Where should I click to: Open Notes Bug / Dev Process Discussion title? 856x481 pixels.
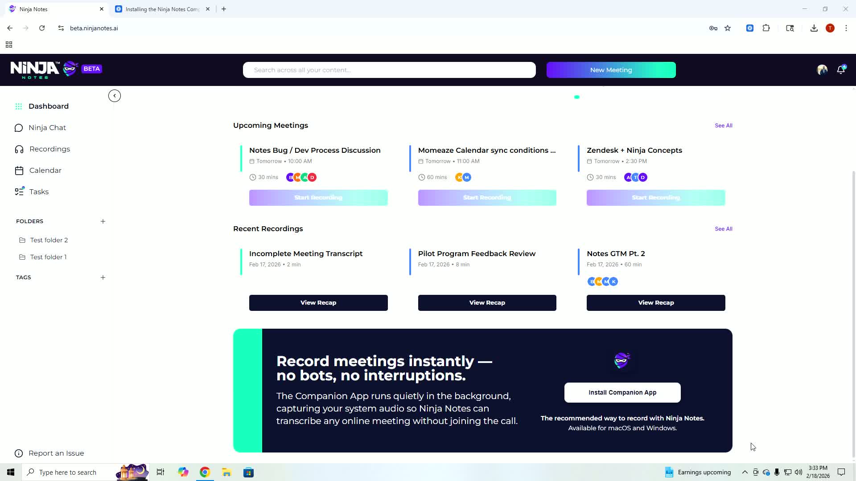(x=315, y=151)
